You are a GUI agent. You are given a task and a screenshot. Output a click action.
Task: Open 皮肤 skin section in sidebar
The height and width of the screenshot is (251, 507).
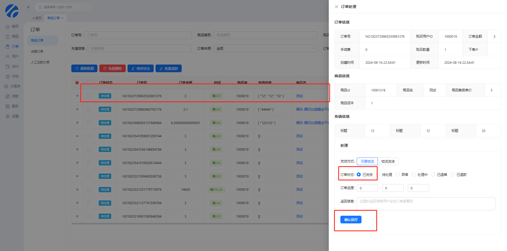coord(8,96)
